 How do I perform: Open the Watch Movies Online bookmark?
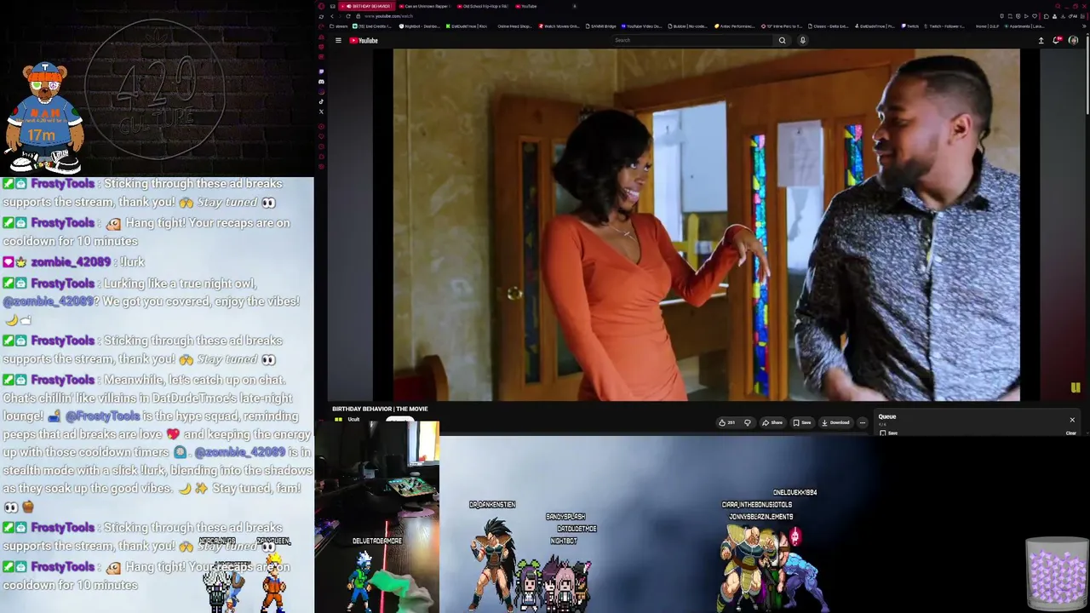coord(559,26)
